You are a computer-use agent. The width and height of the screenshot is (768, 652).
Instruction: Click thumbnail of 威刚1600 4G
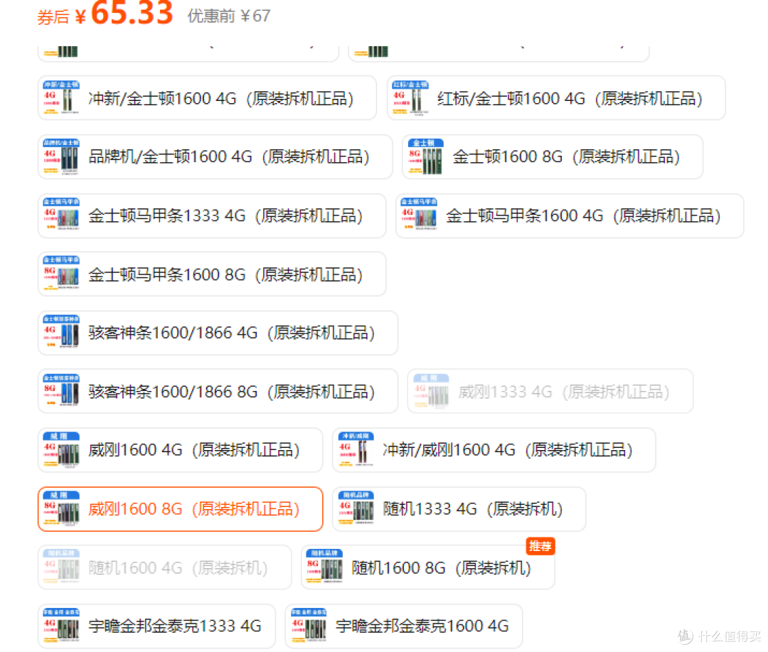(x=61, y=449)
